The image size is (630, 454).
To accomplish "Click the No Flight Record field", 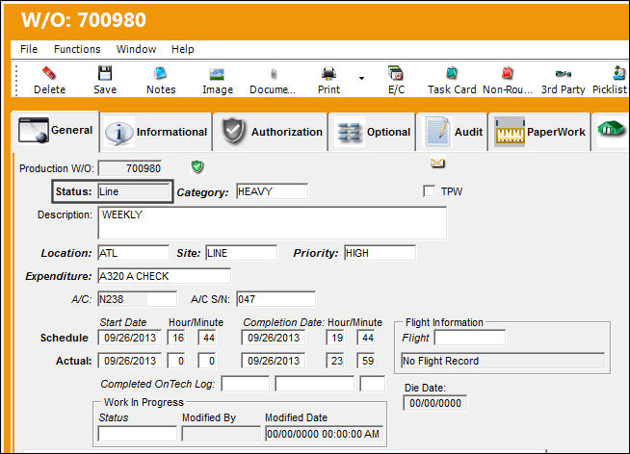I will pyautogui.click(x=503, y=361).
